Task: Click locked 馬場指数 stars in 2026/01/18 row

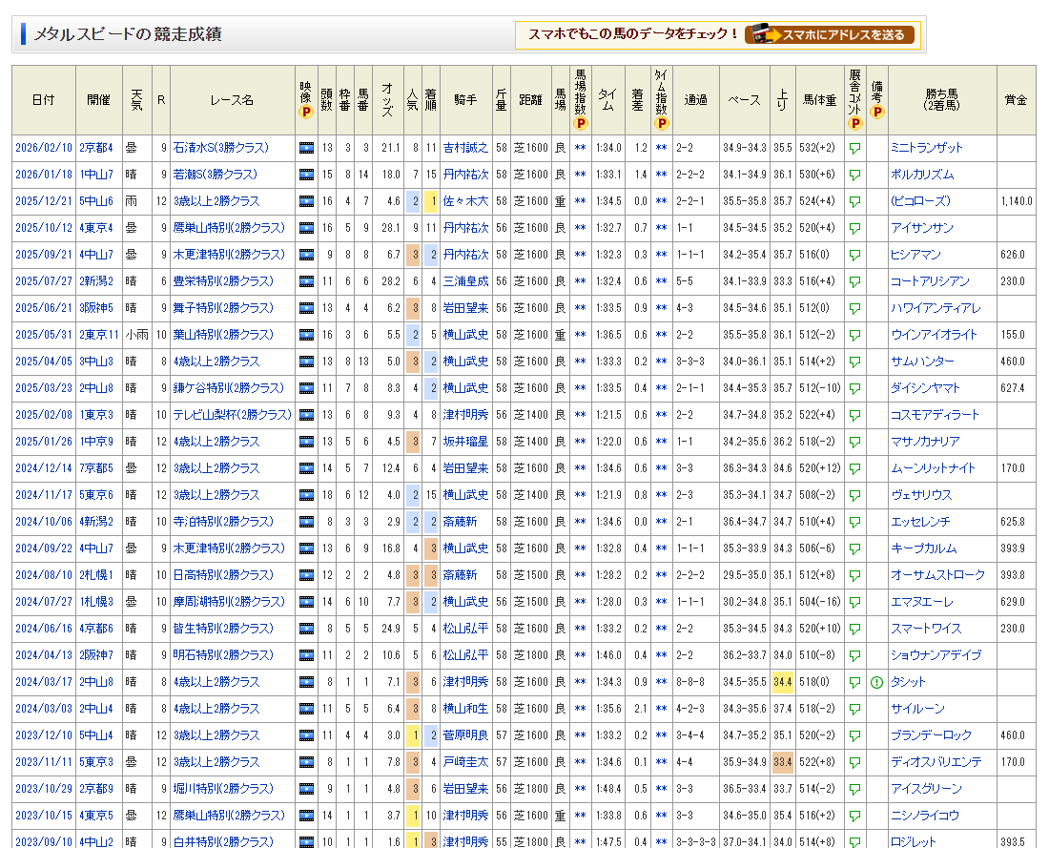Action: pyautogui.click(x=580, y=175)
